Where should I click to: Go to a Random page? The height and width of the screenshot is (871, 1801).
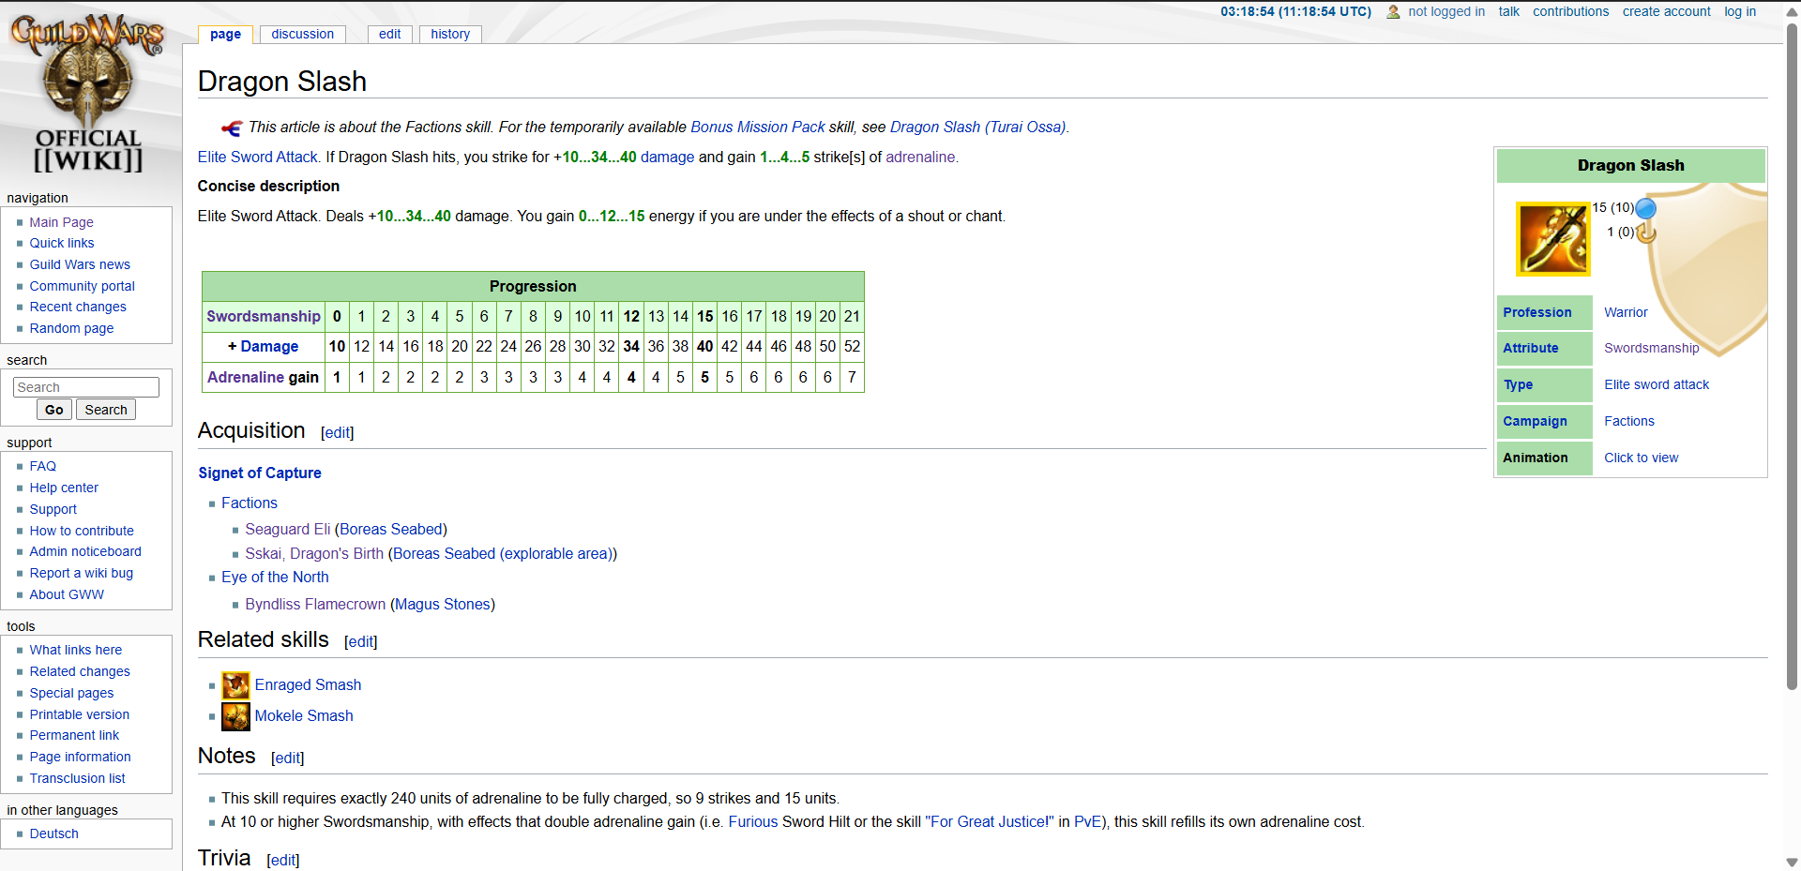tap(71, 328)
